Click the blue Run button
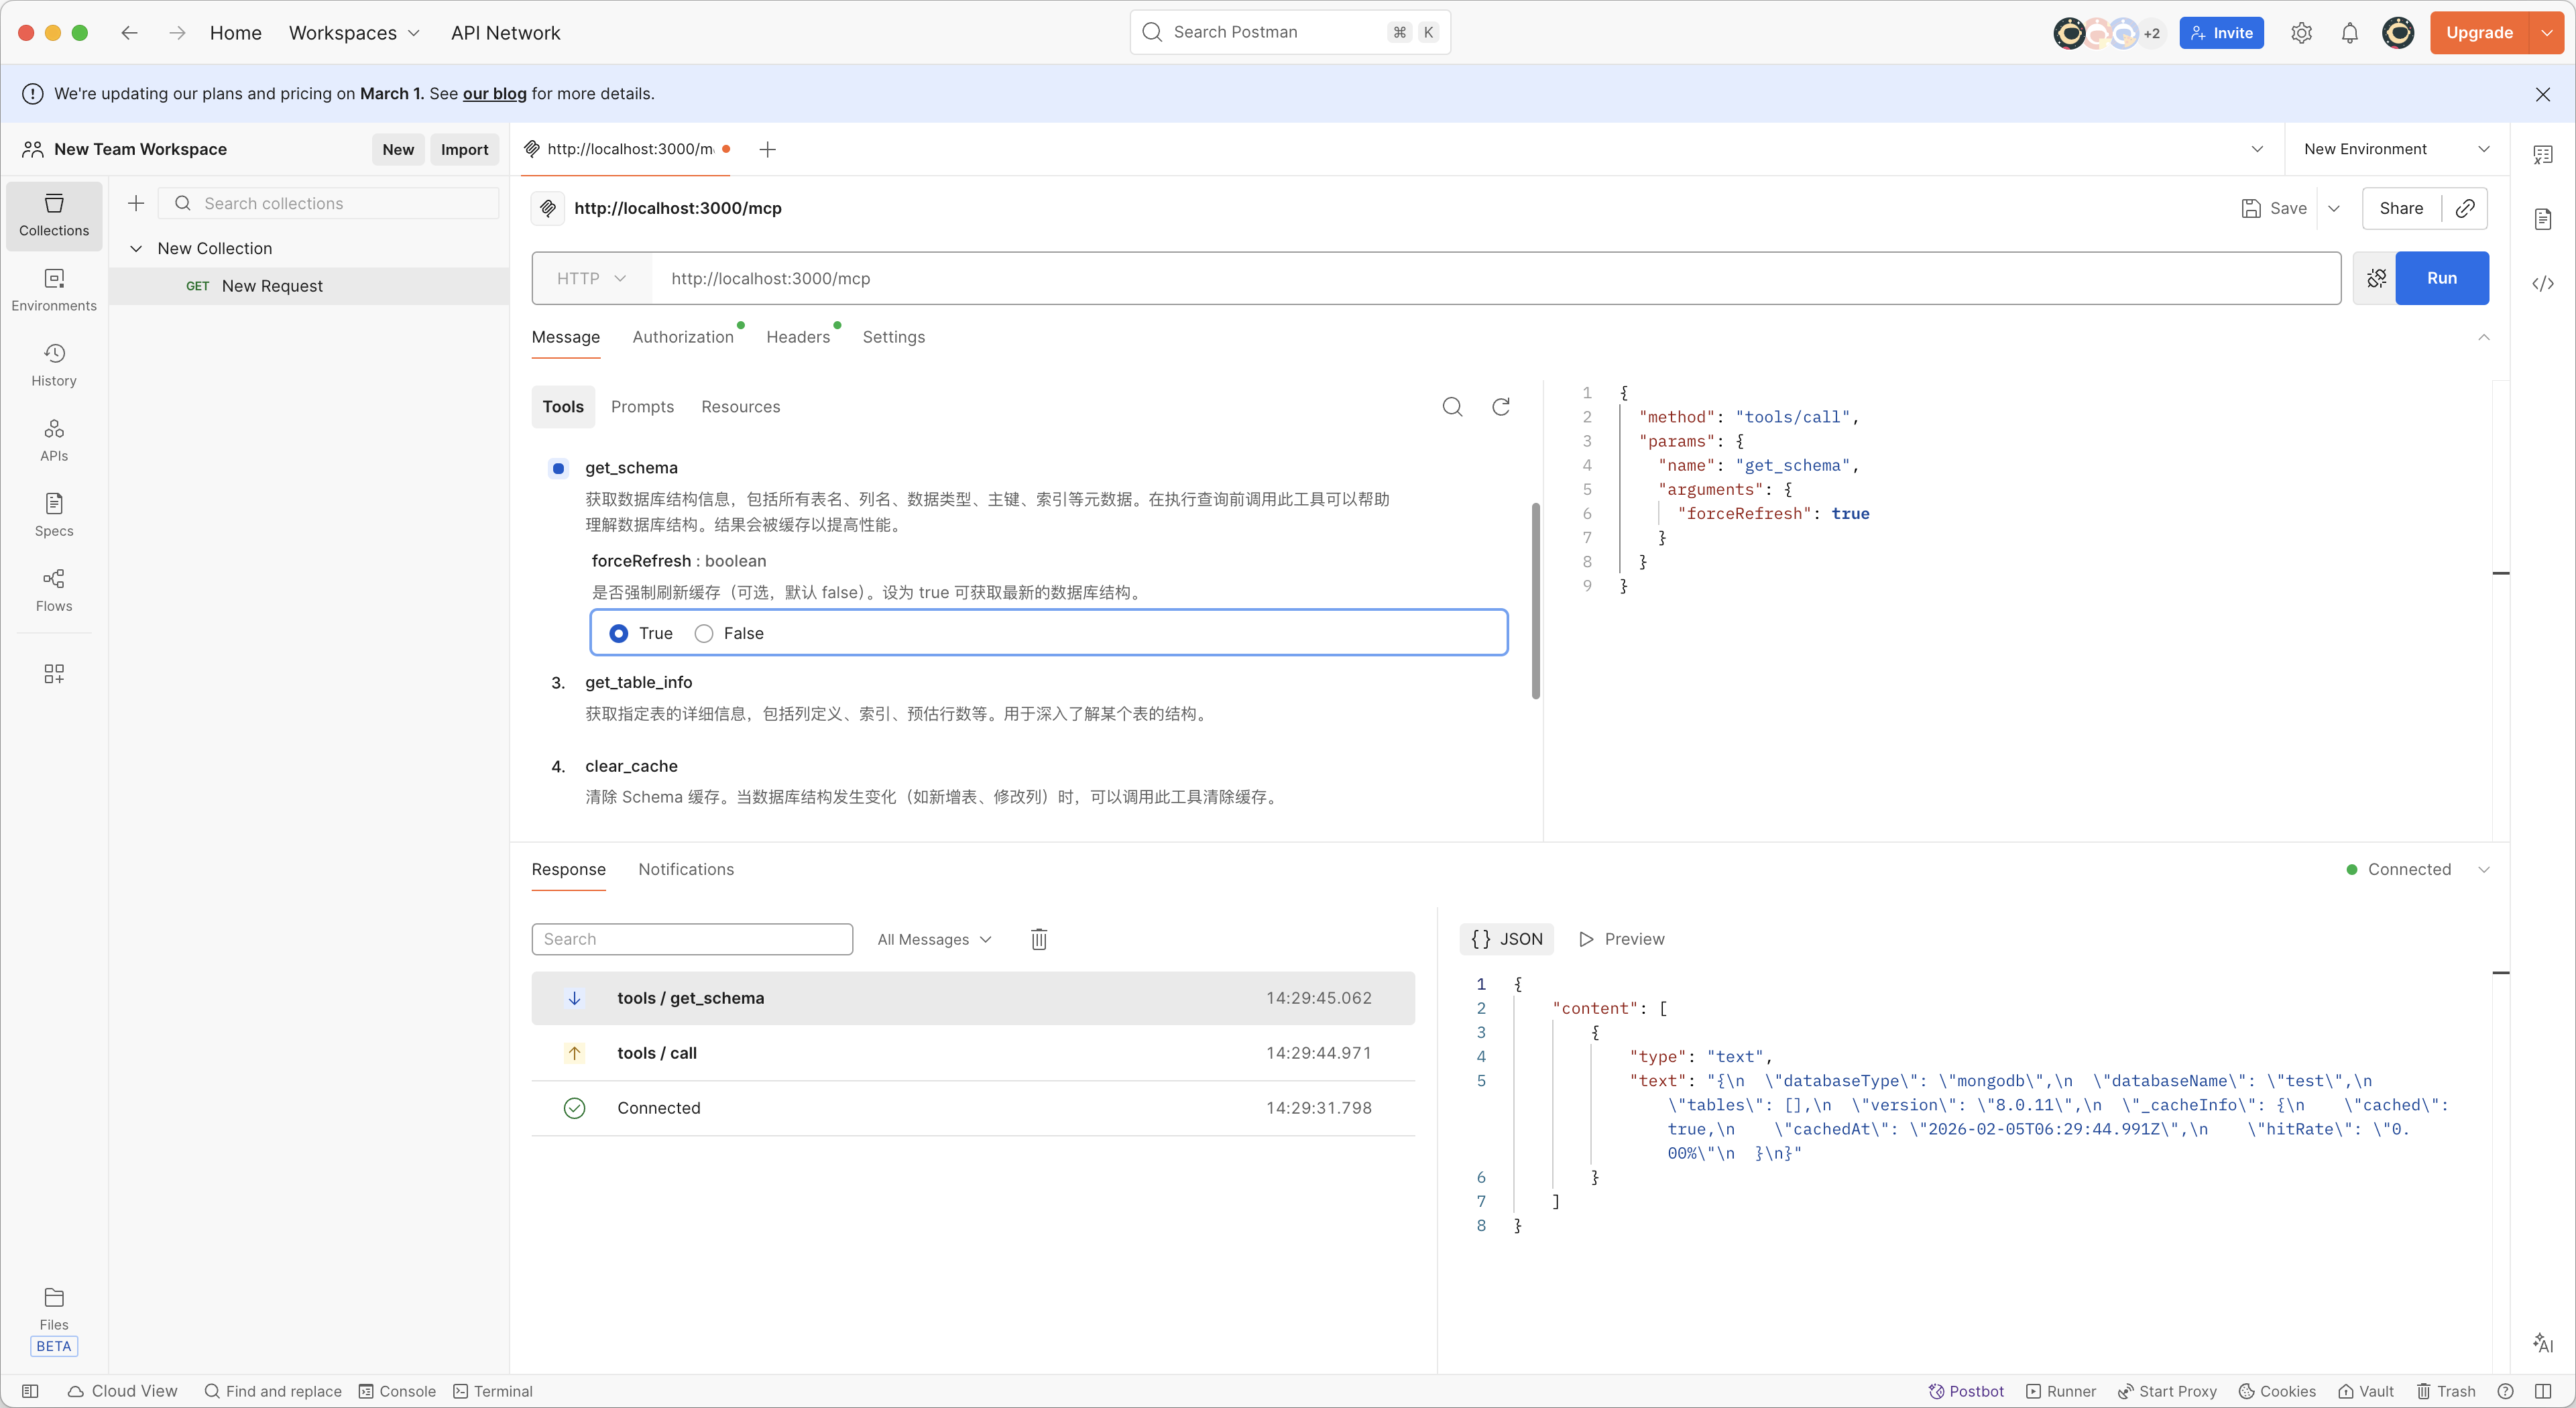The height and width of the screenshot is (1408, 2576). [x=2441, y=278]
